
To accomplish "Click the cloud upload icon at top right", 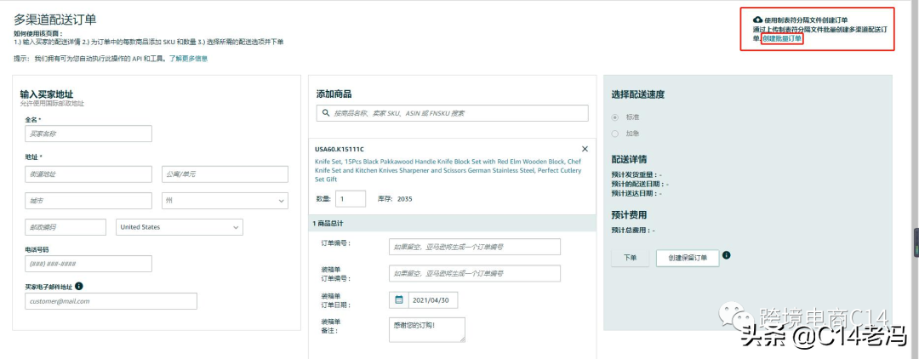I will 758,19.
